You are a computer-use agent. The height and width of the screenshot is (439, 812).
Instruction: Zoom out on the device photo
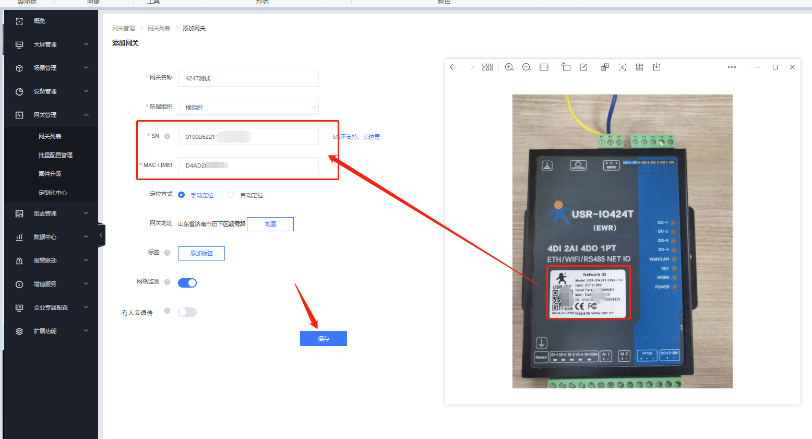[527, 67]
